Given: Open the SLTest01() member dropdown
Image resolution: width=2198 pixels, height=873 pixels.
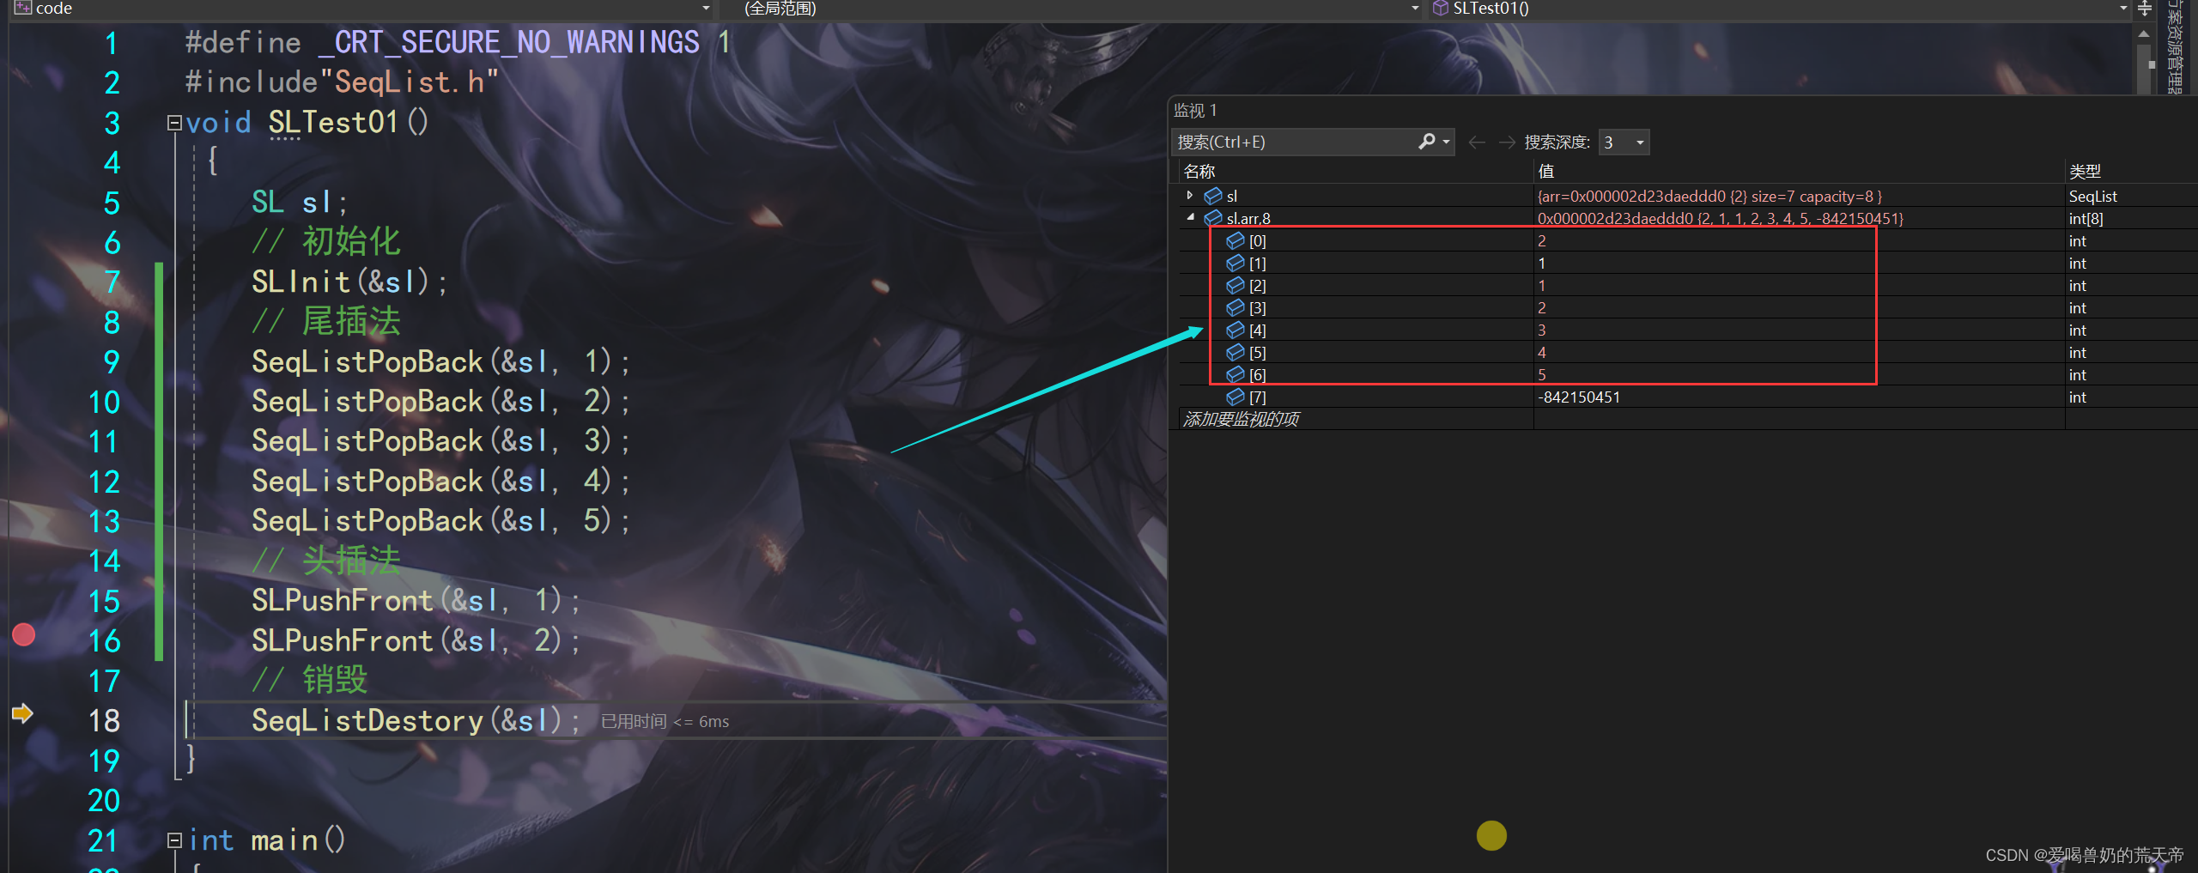Looking at the screenshot, I should pyautogui.click(x=2123, y=9).
